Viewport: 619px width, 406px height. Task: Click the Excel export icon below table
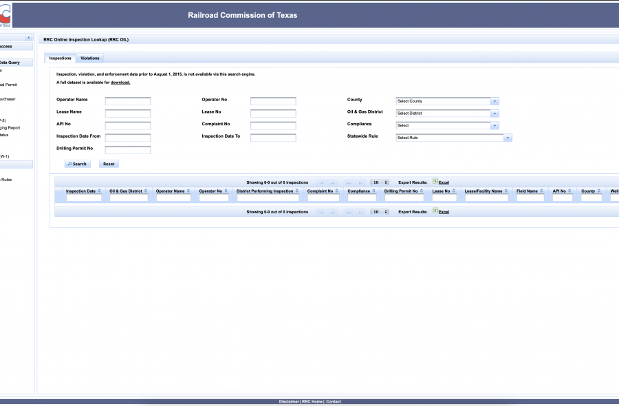pyautogui.click(x=435, y=211)
